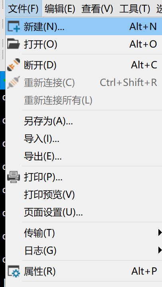This screenshot has width=162, height=287.
Task: Open the 查看(V) menu
Action: click(97, 8)
